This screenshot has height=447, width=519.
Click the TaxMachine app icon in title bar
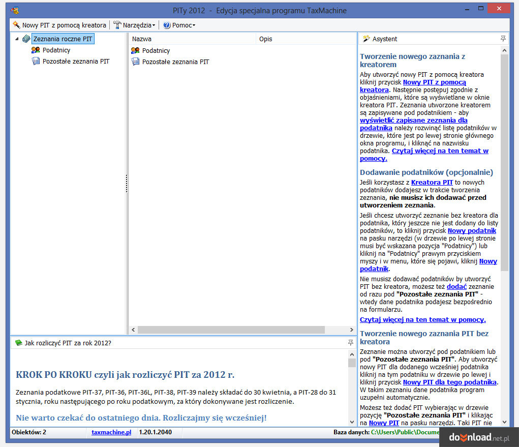[x=15, y=10]
